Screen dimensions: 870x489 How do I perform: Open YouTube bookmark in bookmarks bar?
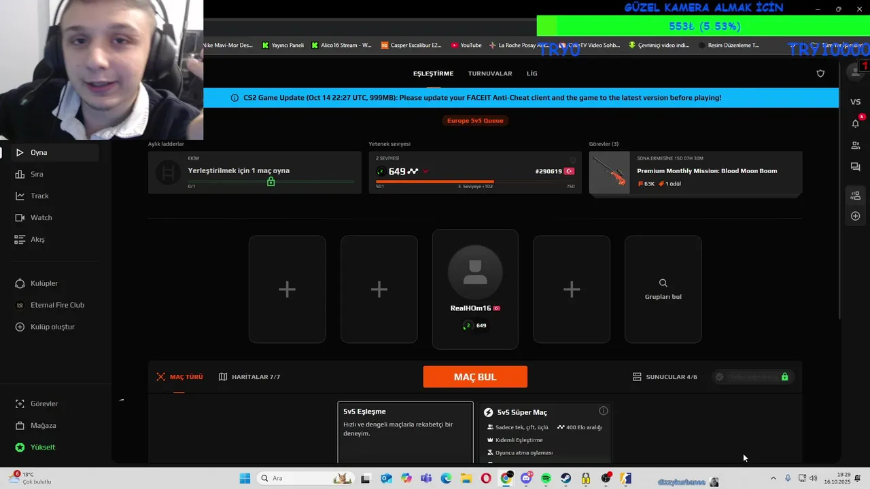(x=466, y=46)
